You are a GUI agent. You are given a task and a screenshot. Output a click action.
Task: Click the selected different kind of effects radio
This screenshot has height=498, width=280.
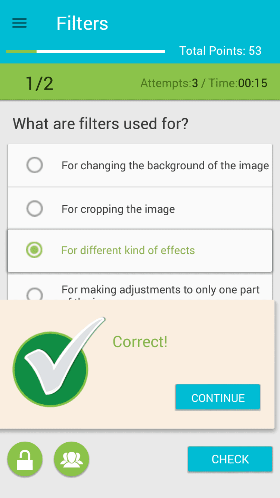[35, 250]
